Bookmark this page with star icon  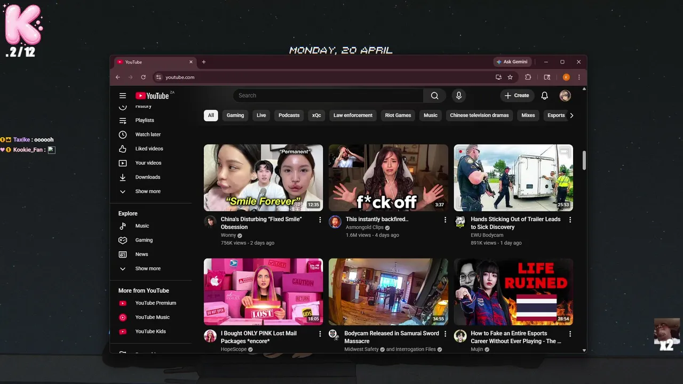pos(510,77)
